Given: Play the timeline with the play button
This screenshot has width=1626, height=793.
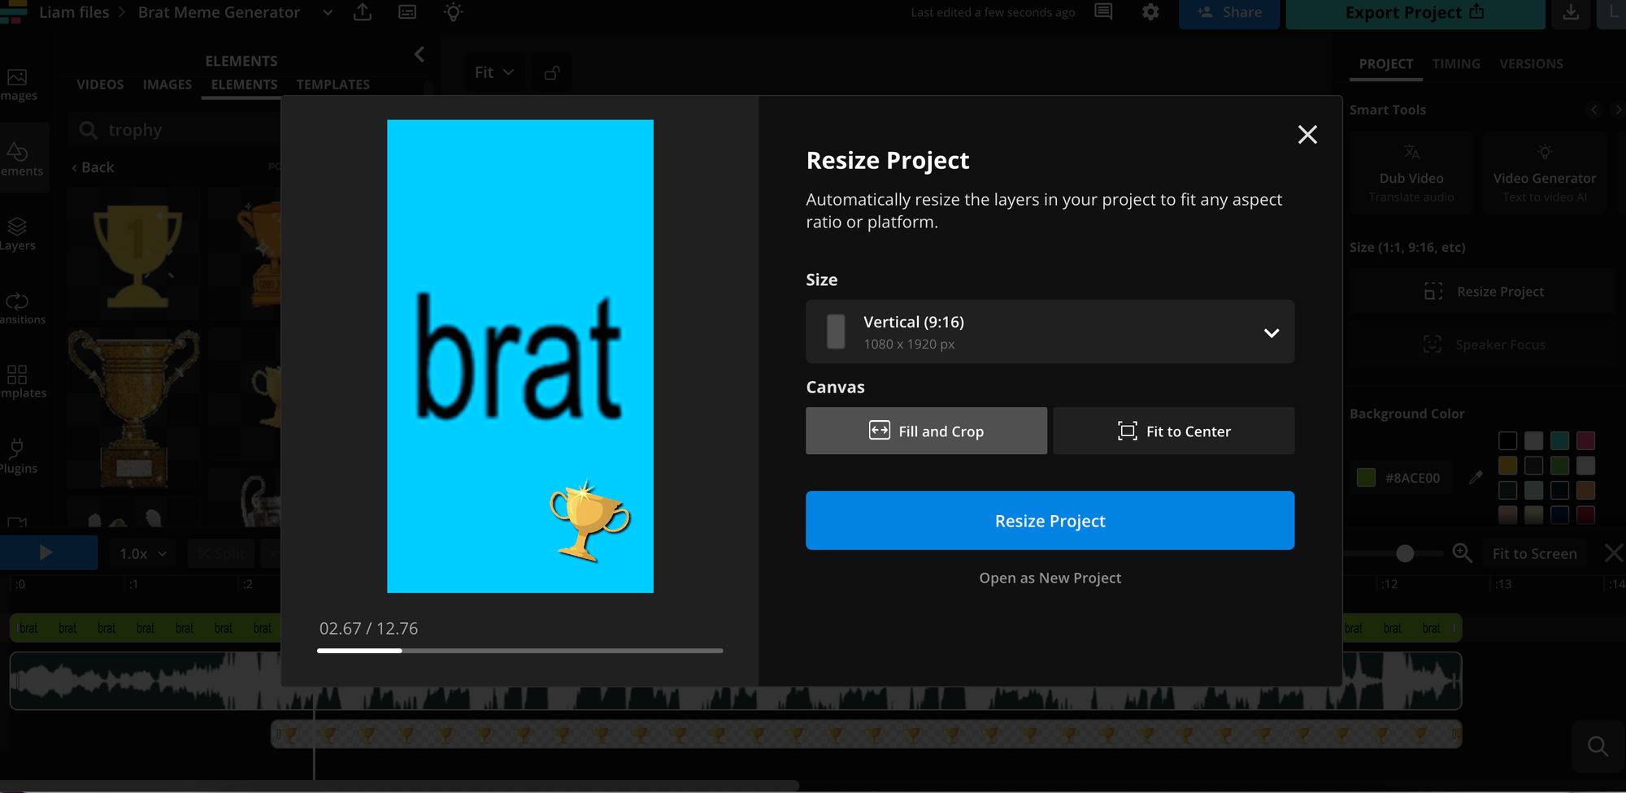Looking at the screenshot, I should point(47,552).
